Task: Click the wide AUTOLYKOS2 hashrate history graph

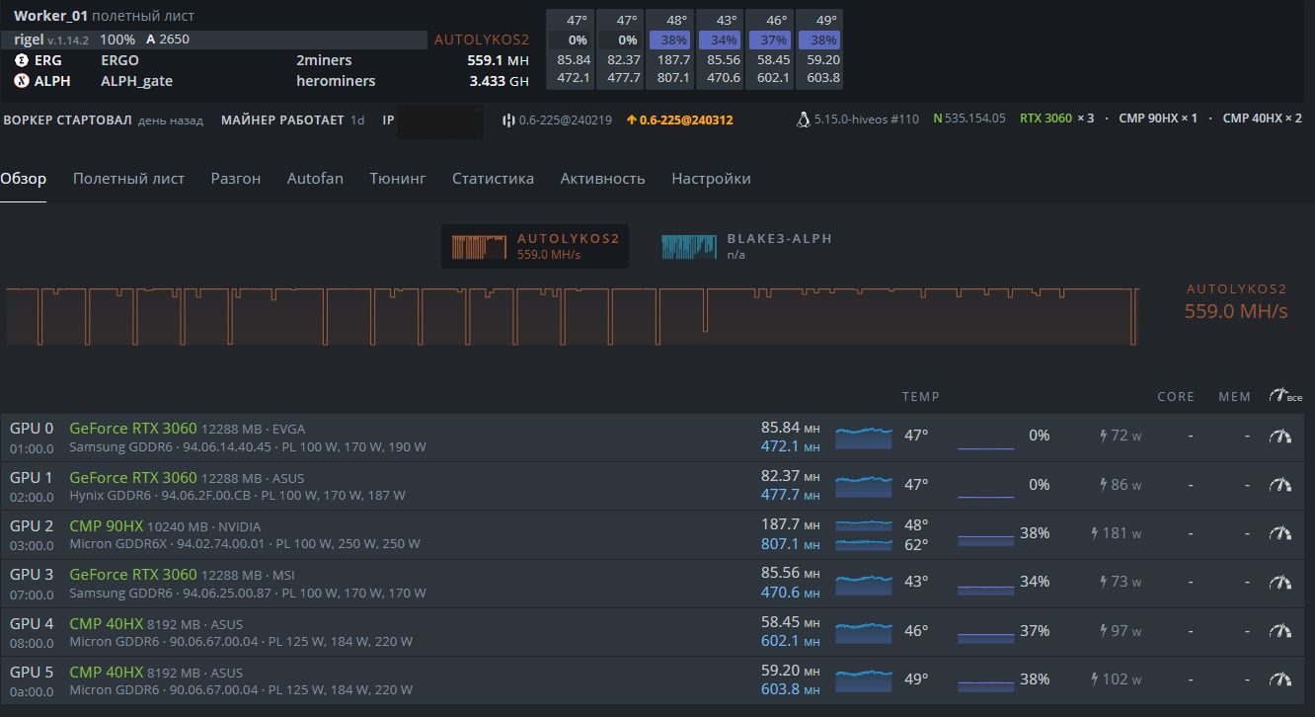Action: 572,316
